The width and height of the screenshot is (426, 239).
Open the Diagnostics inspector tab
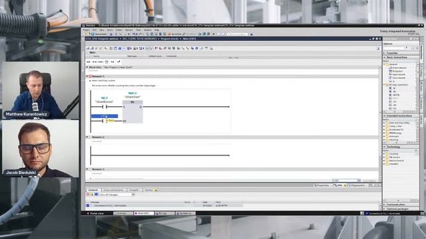(x=357, y=185)
